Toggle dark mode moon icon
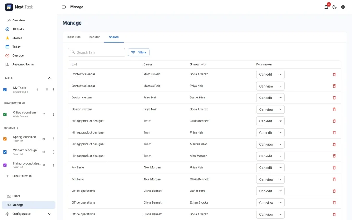This screenshot has width=352, height=220. click(x=334, y=7)
